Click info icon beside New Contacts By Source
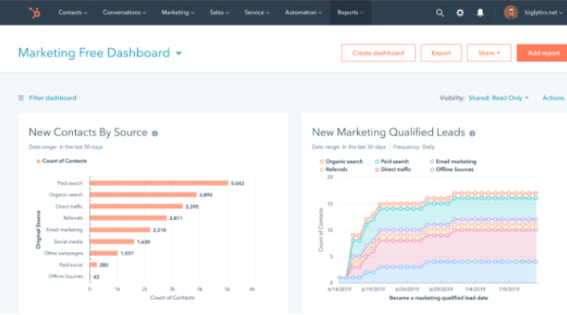The width and height of the screenshot is (567, 315). pos(155,133)
